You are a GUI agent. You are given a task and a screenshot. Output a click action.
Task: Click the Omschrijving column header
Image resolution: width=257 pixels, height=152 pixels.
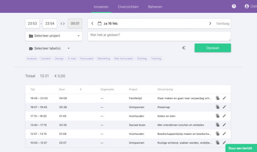coord(165,90)
